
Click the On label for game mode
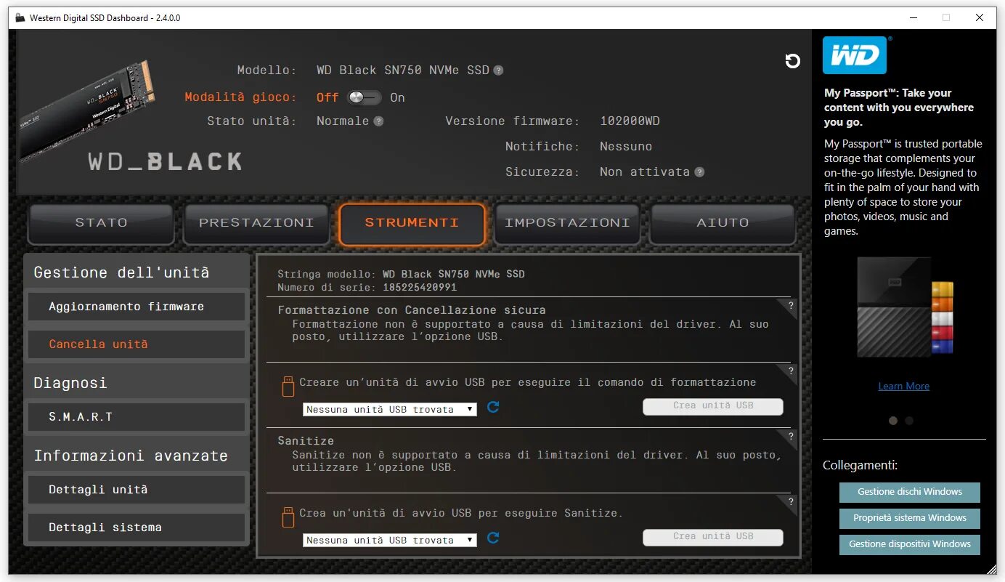397,97
